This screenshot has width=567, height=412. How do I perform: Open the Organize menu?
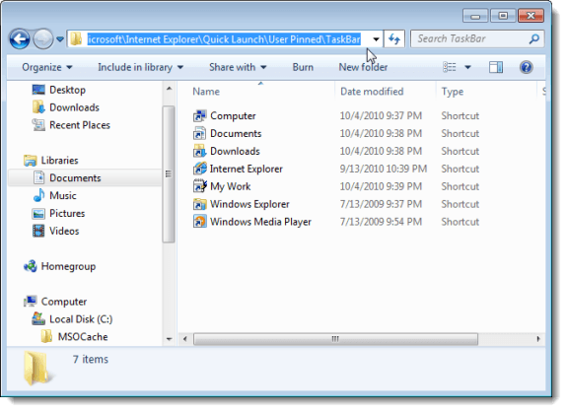pos(47,68)
